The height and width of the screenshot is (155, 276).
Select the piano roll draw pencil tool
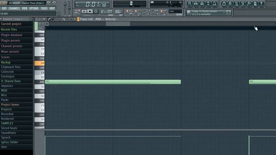point(49,19)
